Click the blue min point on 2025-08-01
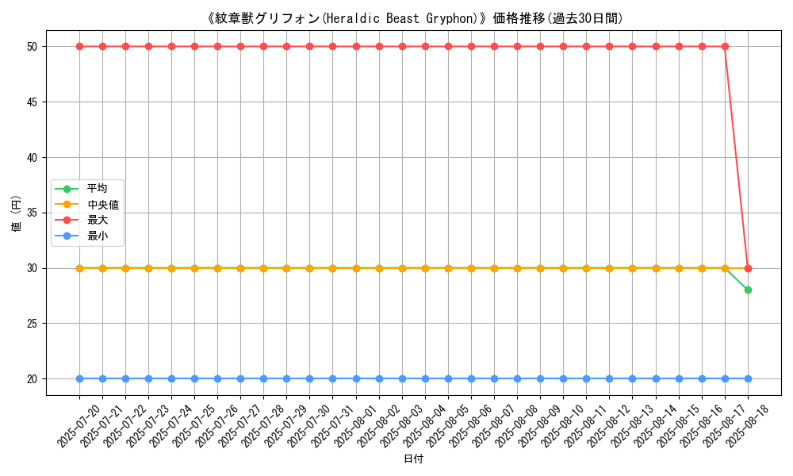The width and height of the screenshot is (793, 476). tap(356, 379)
